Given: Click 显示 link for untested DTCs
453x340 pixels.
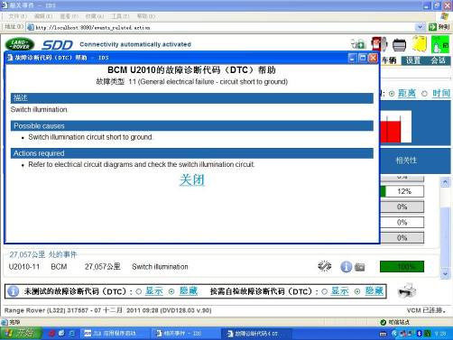Looking at the screenshot, I should click(x=153, y=291).
